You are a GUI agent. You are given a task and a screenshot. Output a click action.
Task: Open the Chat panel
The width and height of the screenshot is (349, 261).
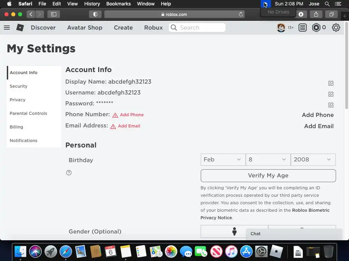[294, 234]
